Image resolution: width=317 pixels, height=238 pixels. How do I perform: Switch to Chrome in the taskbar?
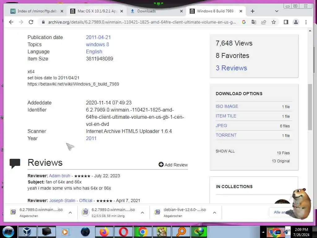pos(142,232)
